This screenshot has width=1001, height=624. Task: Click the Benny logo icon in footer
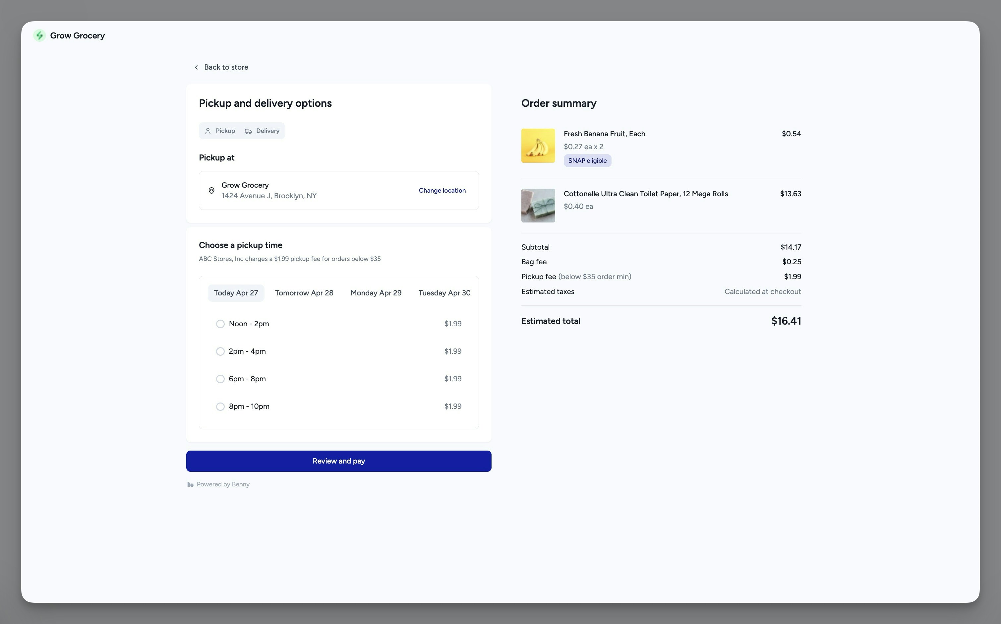click(x=190, y=484)
